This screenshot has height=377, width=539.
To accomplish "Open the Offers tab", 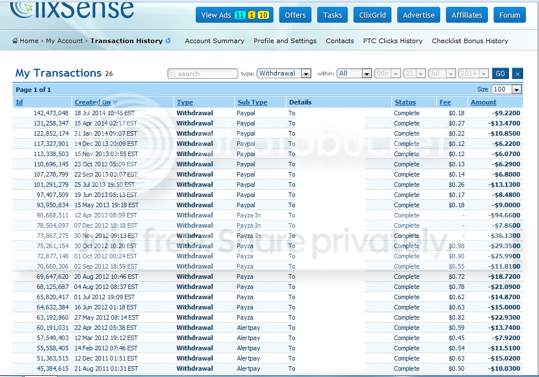I will tap(295, 15).
